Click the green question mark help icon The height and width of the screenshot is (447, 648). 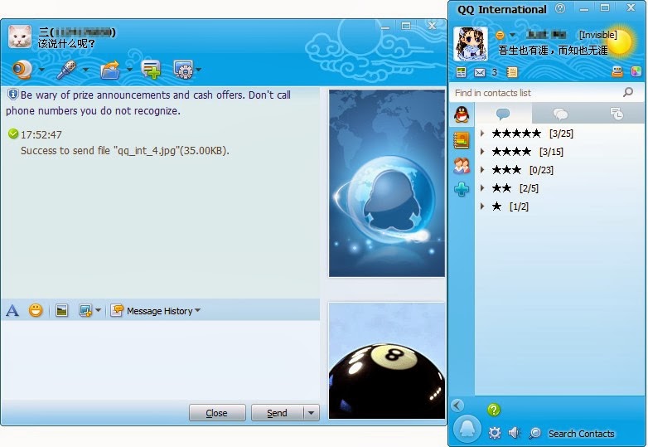coord(494,410)
